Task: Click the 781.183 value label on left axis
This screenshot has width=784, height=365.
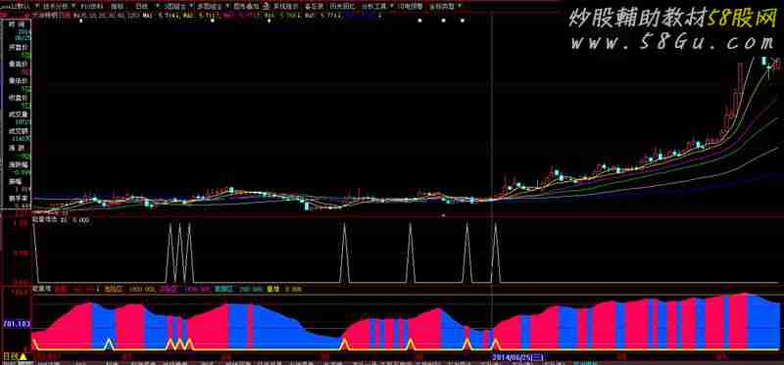Action: (x=17, y=324)
